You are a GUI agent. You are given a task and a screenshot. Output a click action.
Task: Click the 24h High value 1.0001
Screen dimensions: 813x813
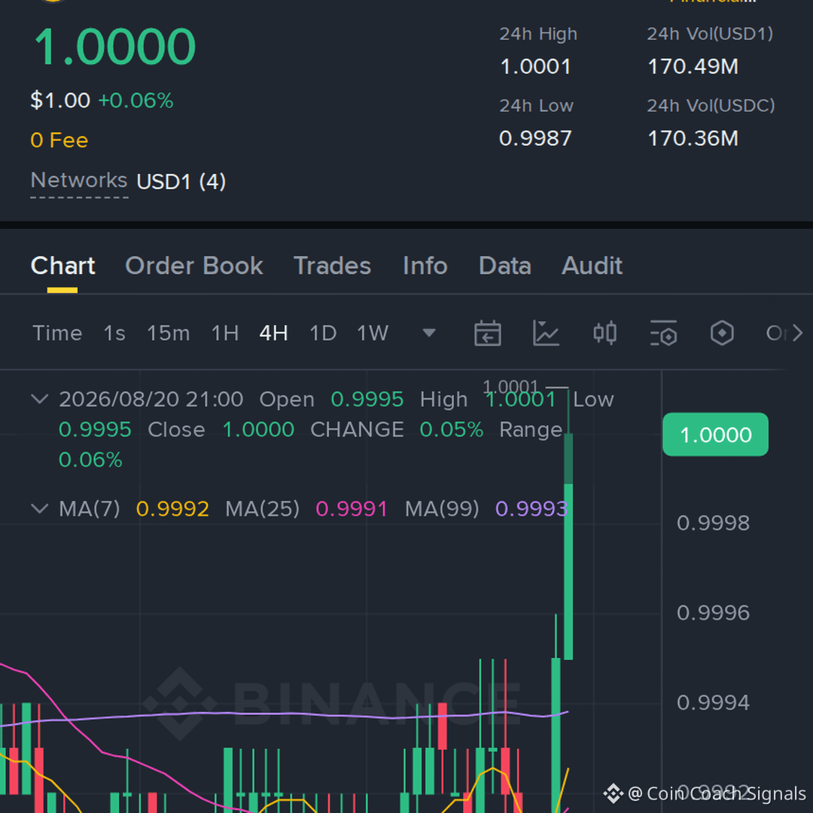pos(535,66)
